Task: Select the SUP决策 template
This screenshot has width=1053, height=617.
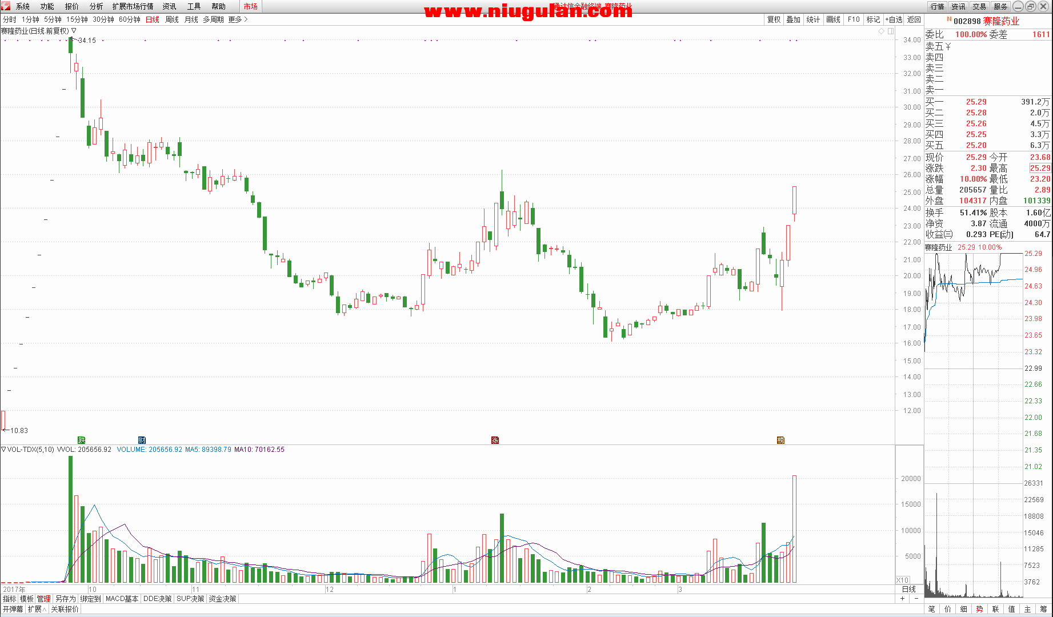Action: pyautogui.click(x=190, y=599)
